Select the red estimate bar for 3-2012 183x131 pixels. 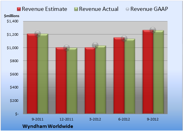90,81
